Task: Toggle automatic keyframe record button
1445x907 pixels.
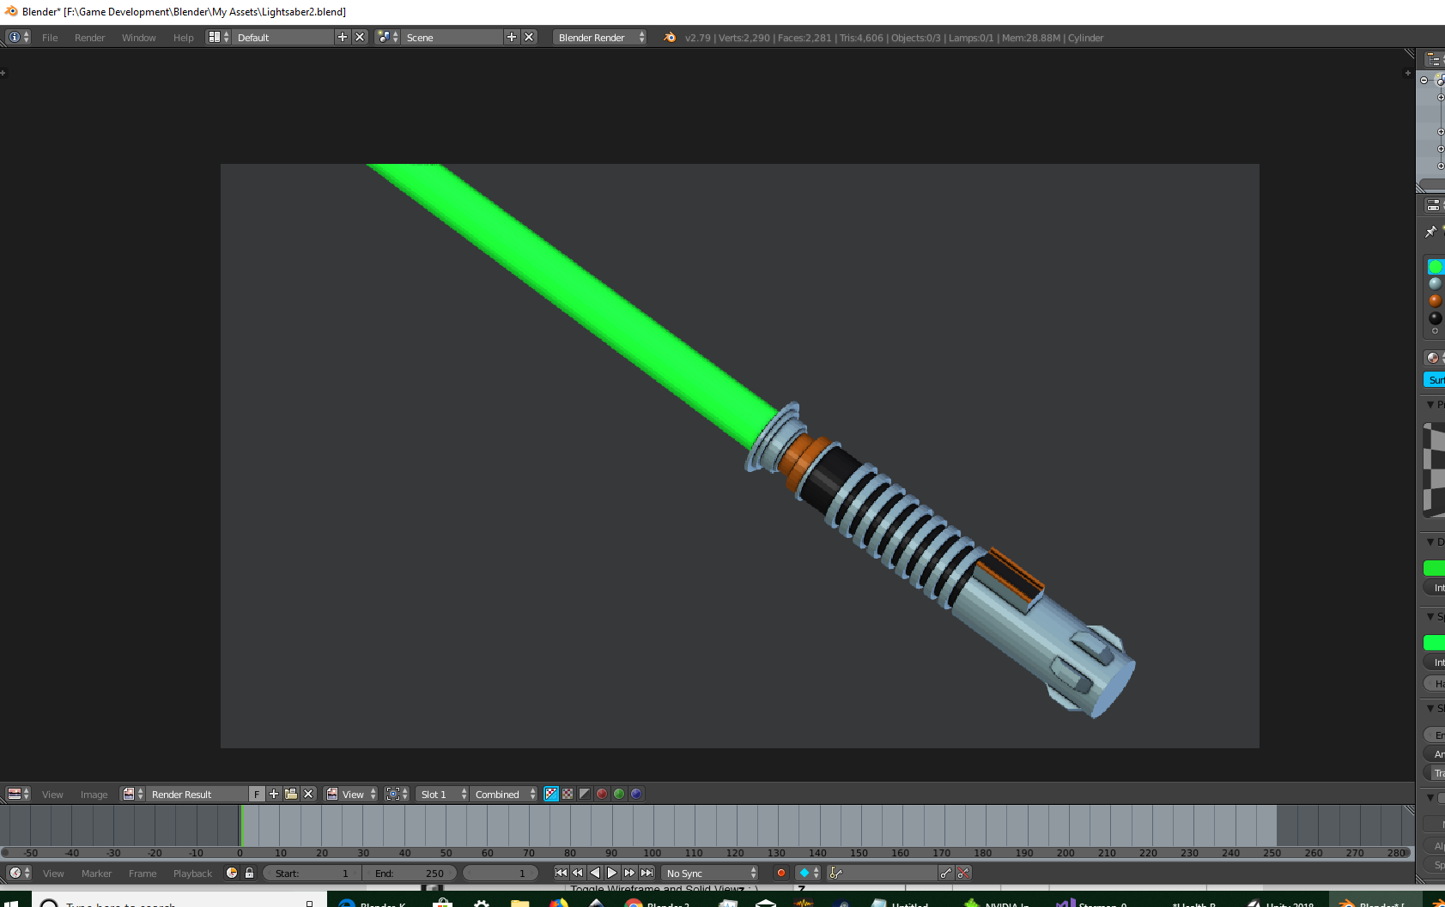Action: pyautogui.click(x=780, y=873)
